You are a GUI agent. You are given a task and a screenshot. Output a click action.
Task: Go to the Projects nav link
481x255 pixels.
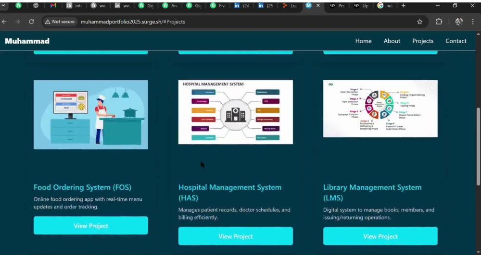click(423, 41)
